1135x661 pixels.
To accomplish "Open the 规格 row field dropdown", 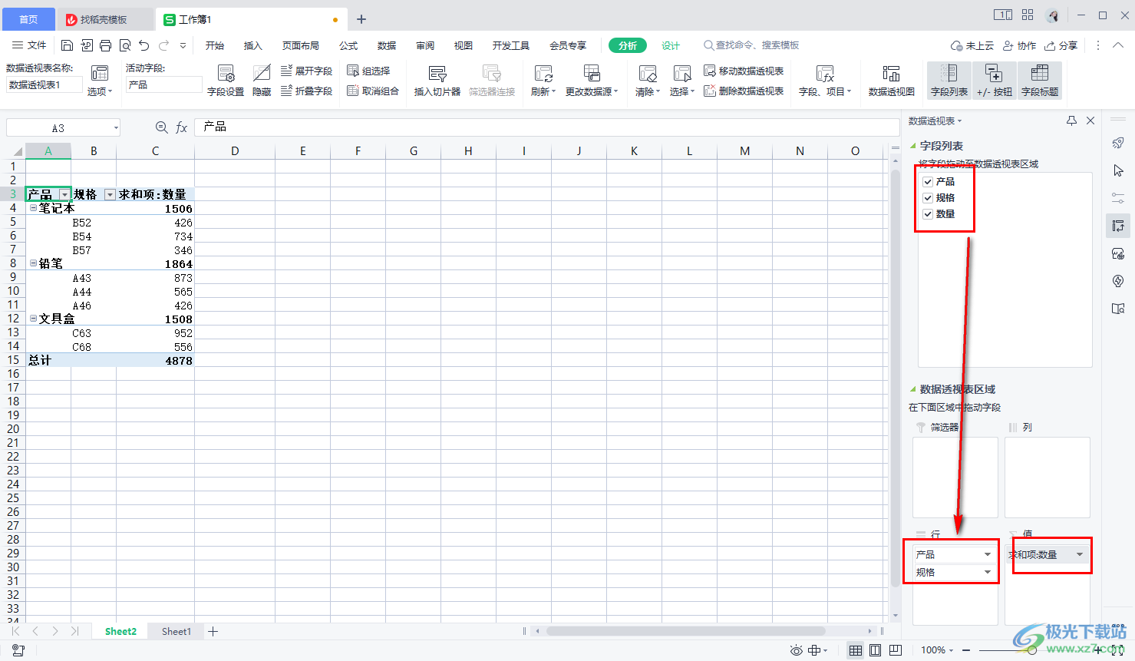I will tap(988, 572).
